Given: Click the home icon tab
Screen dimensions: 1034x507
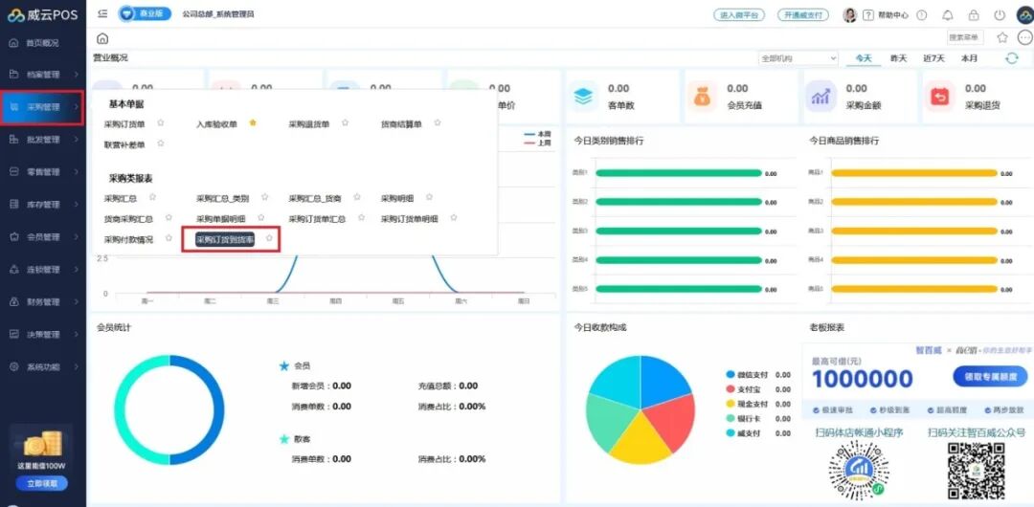Looking at the screenshot, I should pos(102,38).
